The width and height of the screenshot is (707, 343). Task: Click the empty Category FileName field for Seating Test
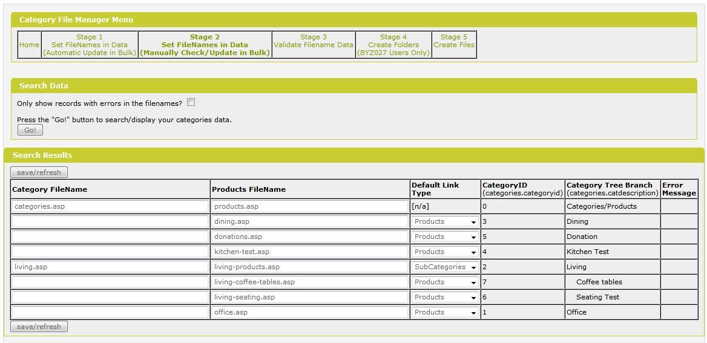click(x=110, y=297)
